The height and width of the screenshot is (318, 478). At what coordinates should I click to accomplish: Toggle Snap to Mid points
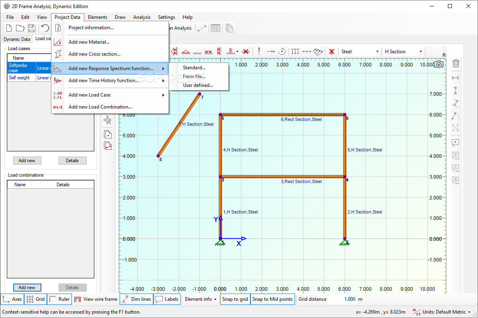[x=273, y=299]
